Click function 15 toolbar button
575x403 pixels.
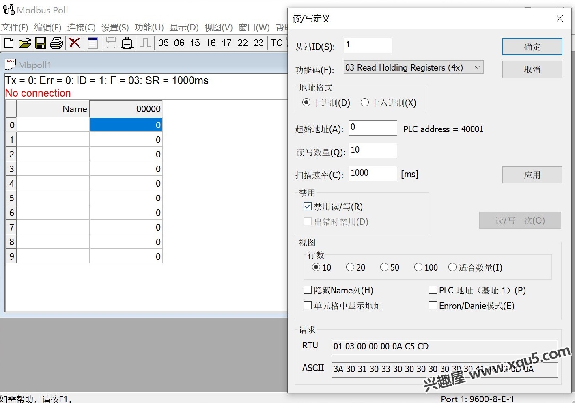tap(195, 43)
